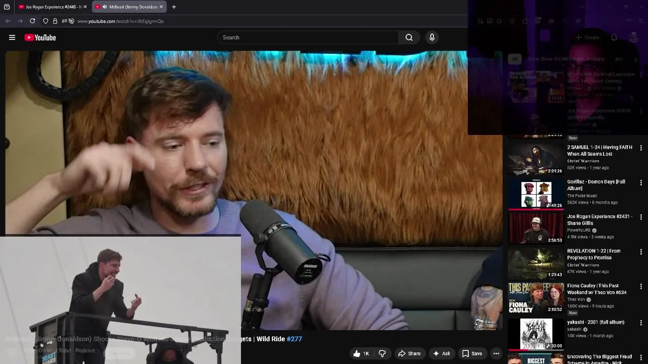Click the blocked autoplay crossed-eye icon

tap(71, 21)
